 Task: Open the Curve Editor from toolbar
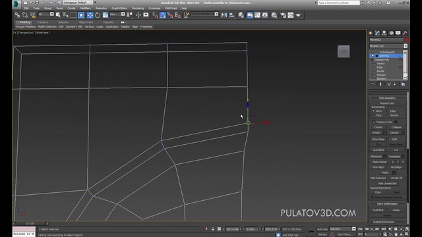click(x=257, y=15)
